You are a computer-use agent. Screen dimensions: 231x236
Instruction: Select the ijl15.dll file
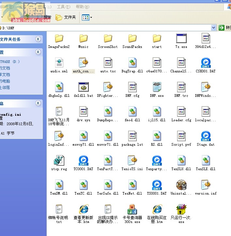click(x=157, y=111)
